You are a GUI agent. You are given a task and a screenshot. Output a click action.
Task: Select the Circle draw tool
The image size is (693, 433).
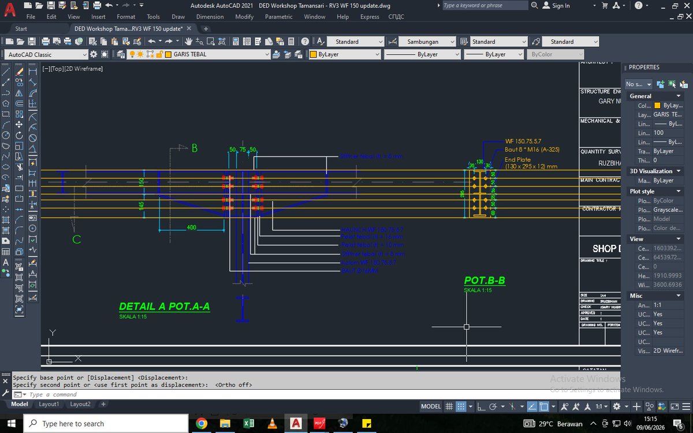(6, 135)
